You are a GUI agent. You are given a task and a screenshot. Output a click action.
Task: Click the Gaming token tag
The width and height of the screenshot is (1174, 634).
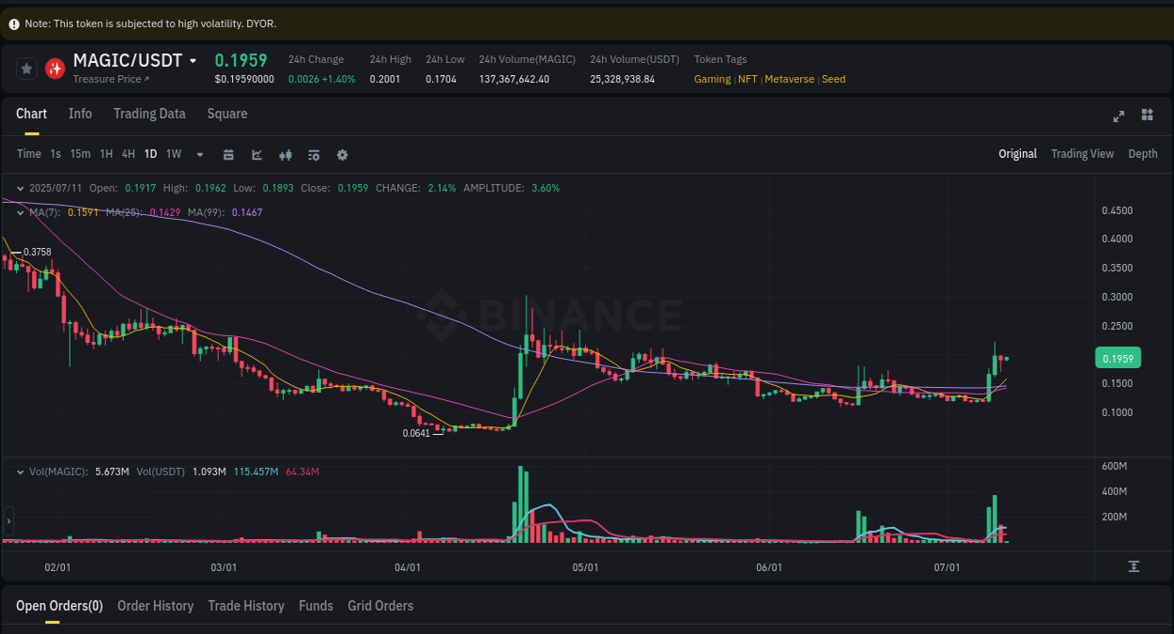pyautogui.click(x=712, y=79)
